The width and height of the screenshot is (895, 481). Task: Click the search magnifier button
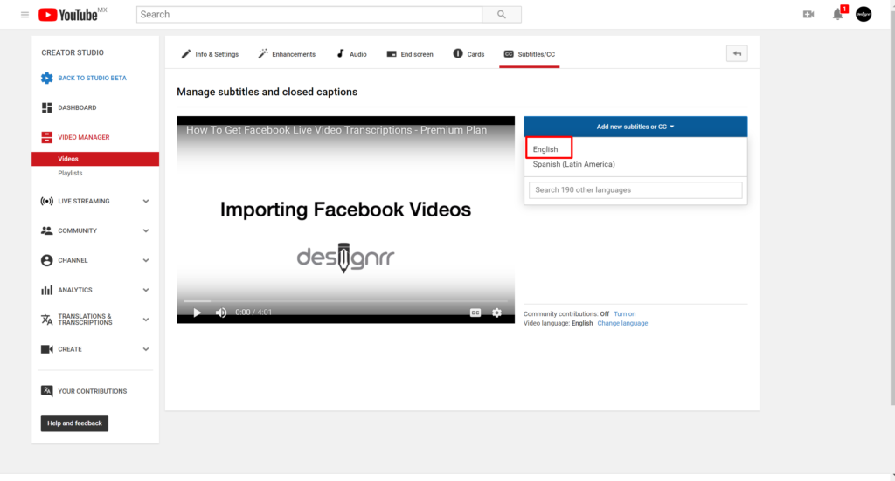(x=501, y=15)
